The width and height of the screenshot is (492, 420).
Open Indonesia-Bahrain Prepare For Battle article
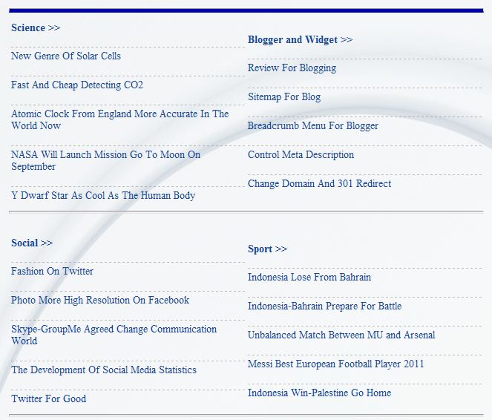[325, 306]
